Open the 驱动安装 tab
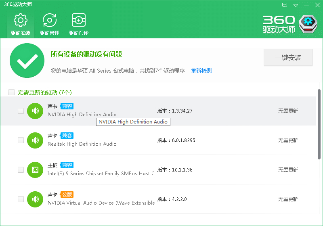323x226 pixels. [21, 25]
